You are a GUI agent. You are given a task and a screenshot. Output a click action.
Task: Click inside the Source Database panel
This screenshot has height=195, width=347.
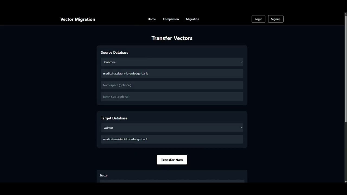tap(114, 52)
